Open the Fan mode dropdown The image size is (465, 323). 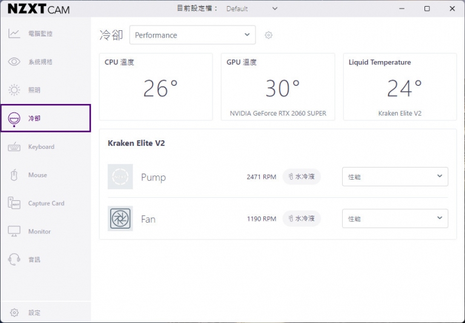click(x=395, y=218)
